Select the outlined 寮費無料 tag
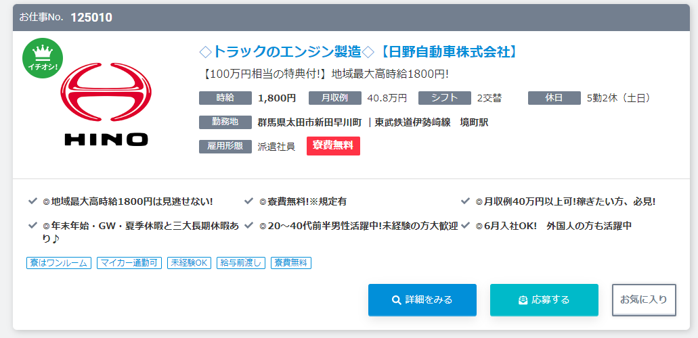Viewport: 698px width, 338px height. pyautogui.click(x=291, y=263)
